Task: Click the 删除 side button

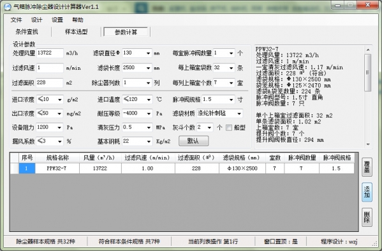Action: 367,217
